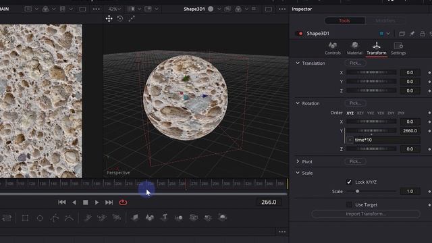Click the time*10 expression field
The width and height of the screenshot is (432, 243).
coord(387,140)
